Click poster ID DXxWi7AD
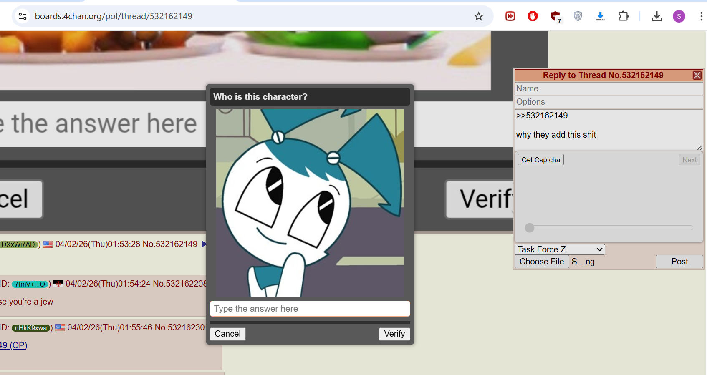The width and height of the screenshot is (707, 375). [x=18, y=244]
